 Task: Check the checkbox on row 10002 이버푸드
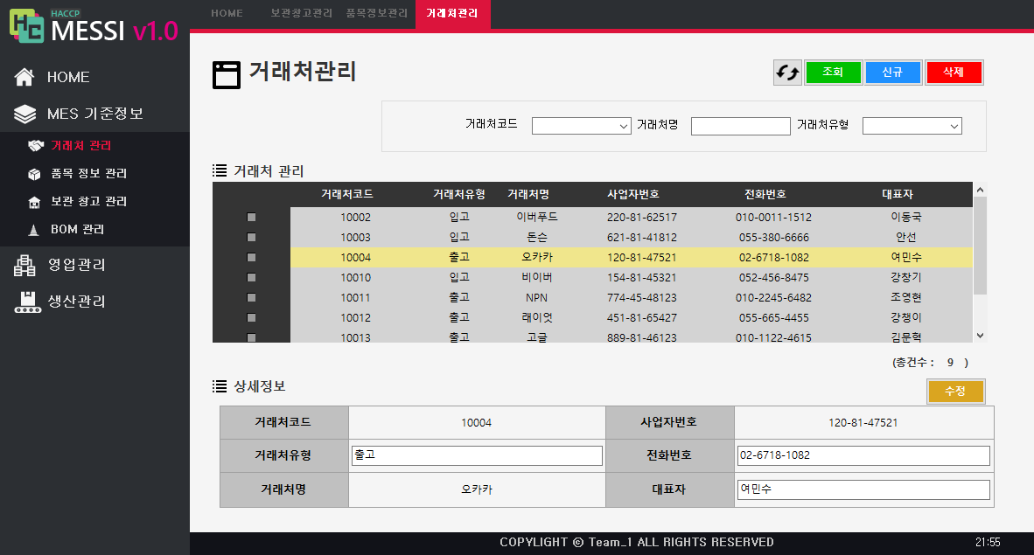pyautogui.click(x=251, y=217)
